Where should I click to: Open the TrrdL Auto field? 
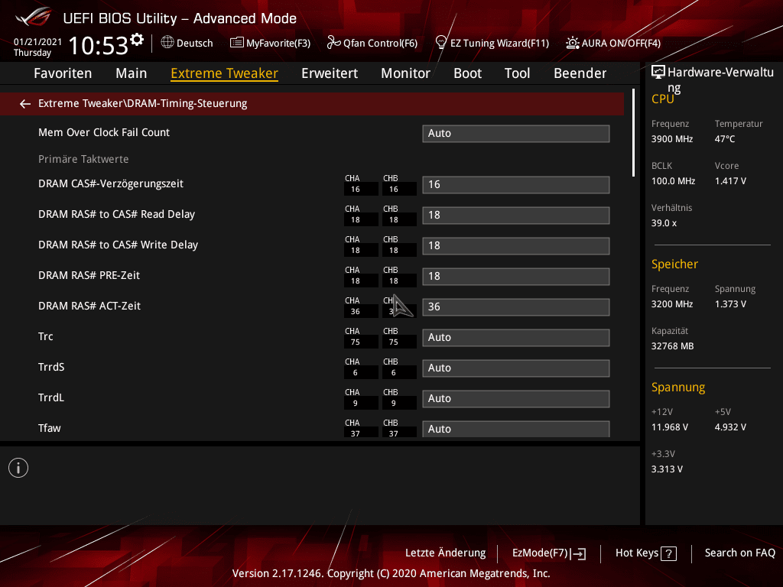coord(516,398)
